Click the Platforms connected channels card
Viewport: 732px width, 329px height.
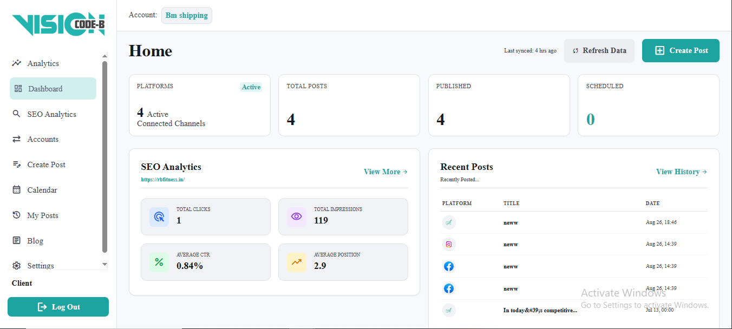pos(200,105)
